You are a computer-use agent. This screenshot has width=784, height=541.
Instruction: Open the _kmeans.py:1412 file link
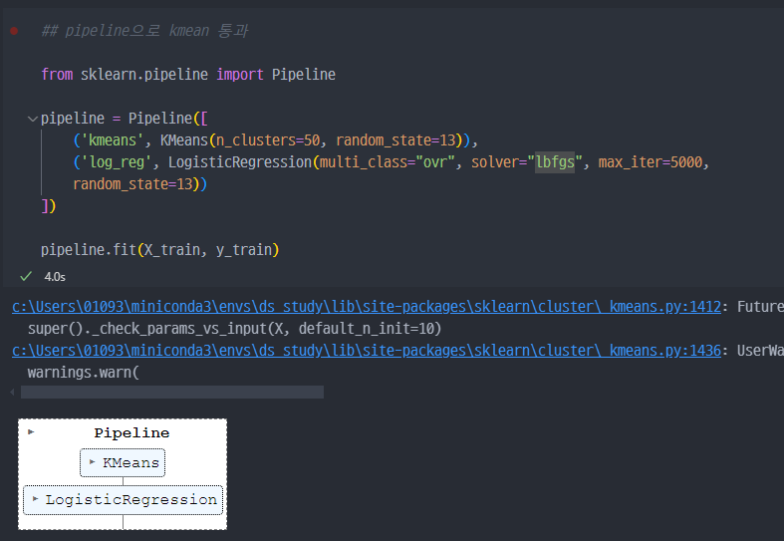click(x=367, y=307)
